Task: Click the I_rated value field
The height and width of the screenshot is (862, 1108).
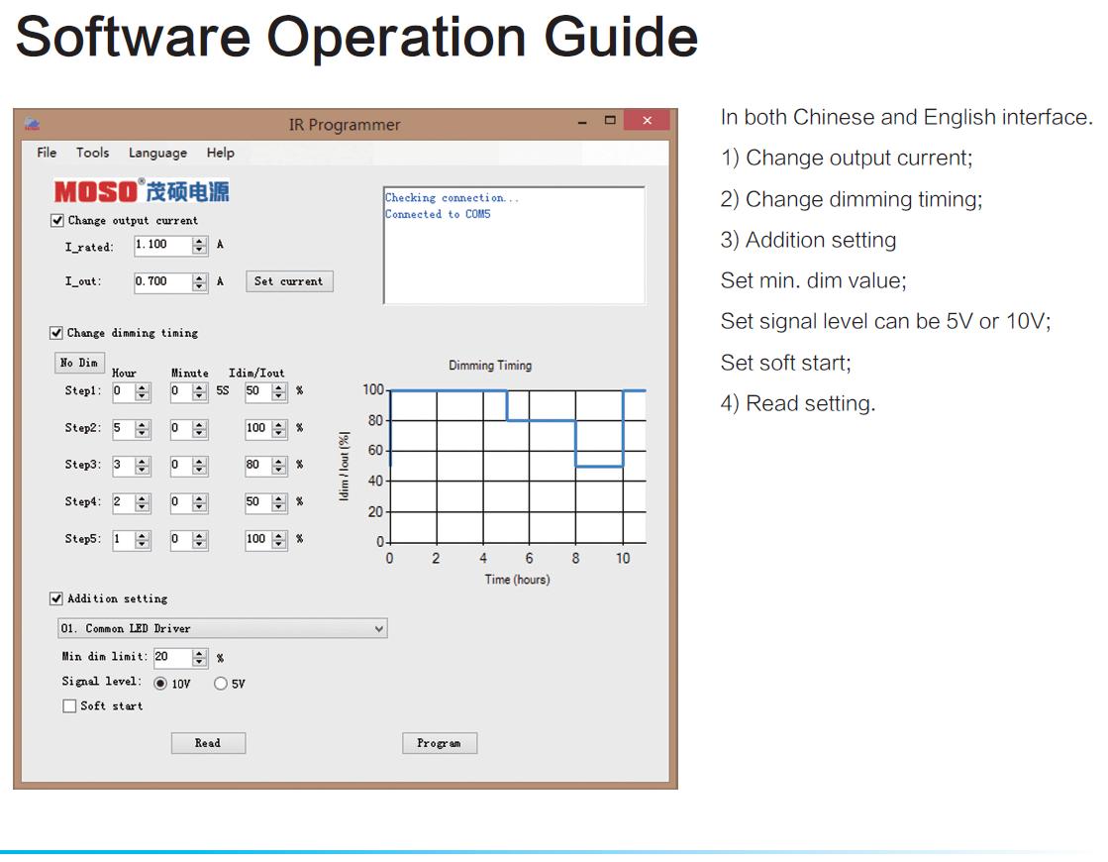Action: point(161,246)
